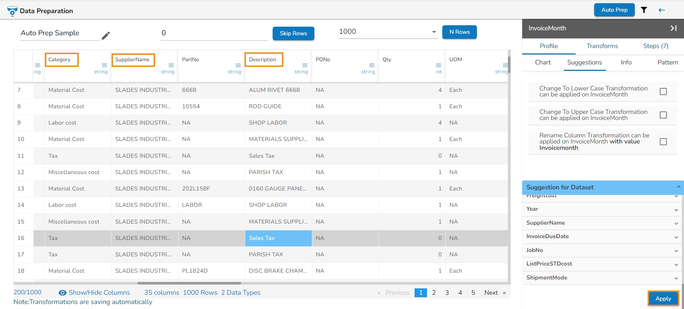
Task: Open the SupplierName column menu icon
Action: [171, 65]
